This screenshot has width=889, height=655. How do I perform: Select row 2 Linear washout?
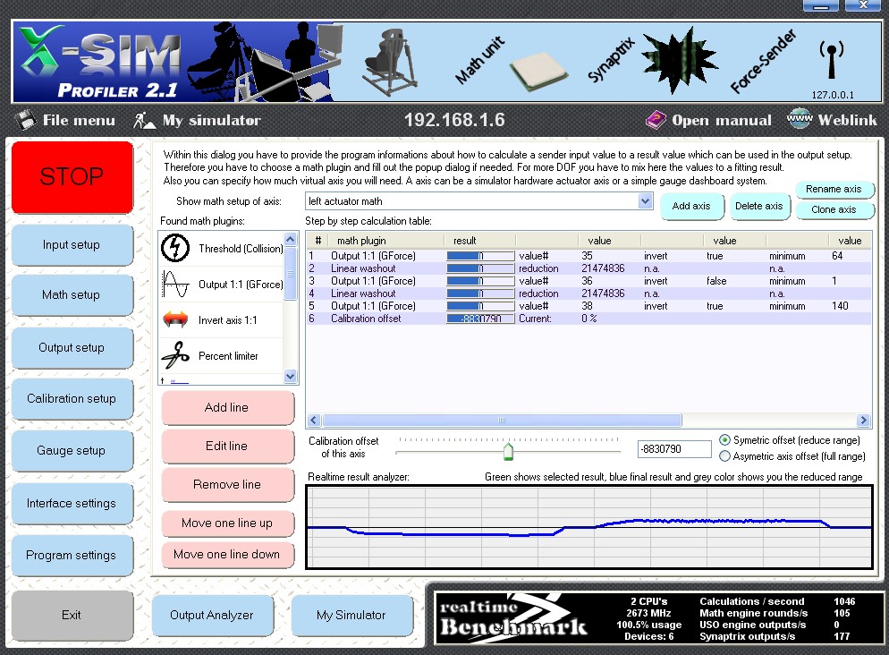pos(588,268)
